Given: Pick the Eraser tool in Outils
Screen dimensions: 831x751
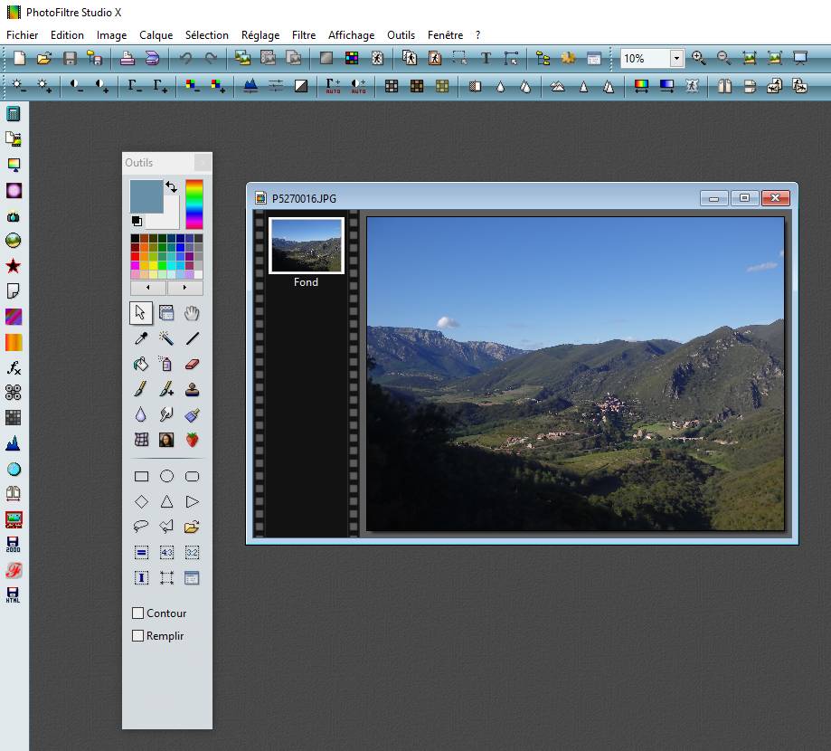Looking at the screenshot, I should 192,364.
